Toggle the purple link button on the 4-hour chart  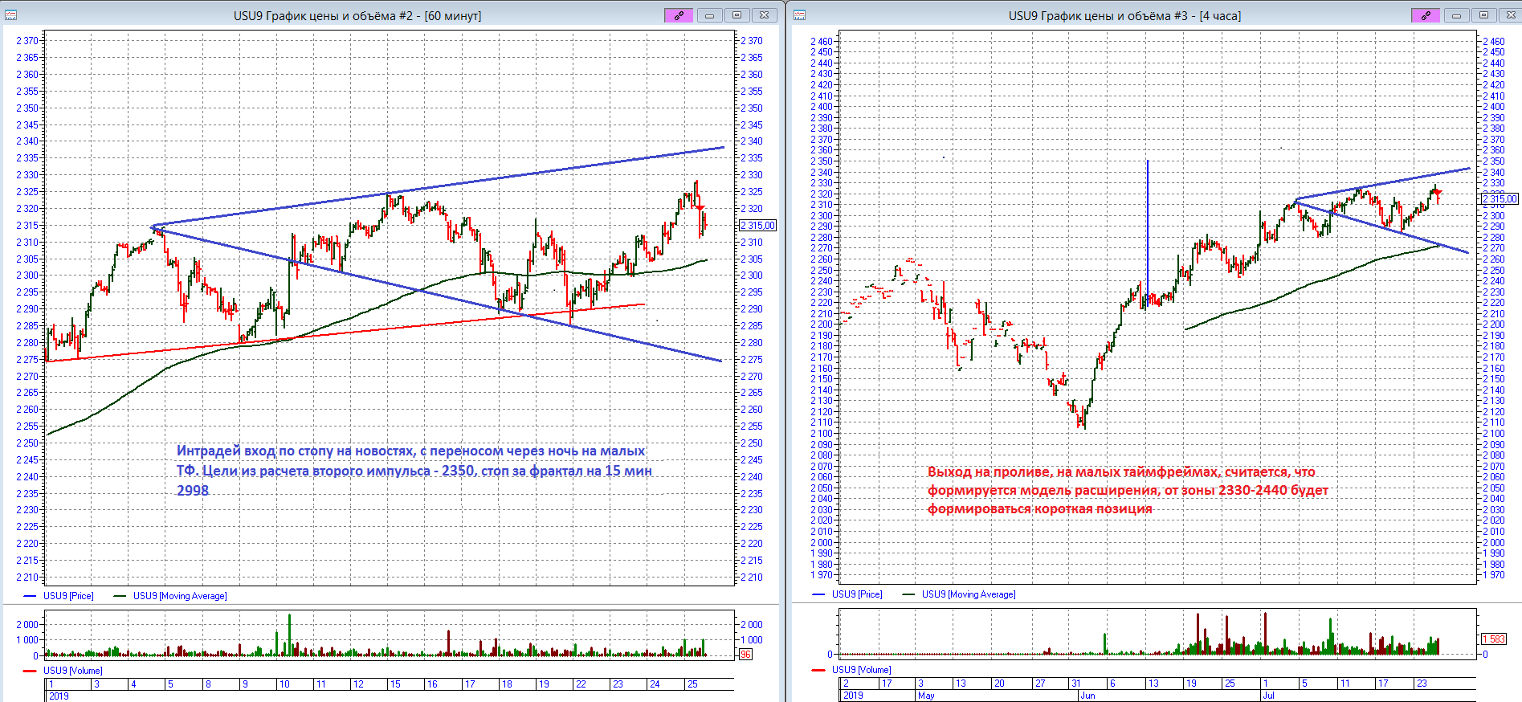tap(1426, 15)
